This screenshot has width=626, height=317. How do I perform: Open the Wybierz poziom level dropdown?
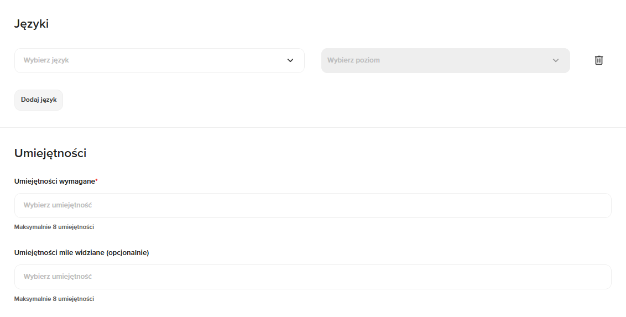click(x=445, y=60)
